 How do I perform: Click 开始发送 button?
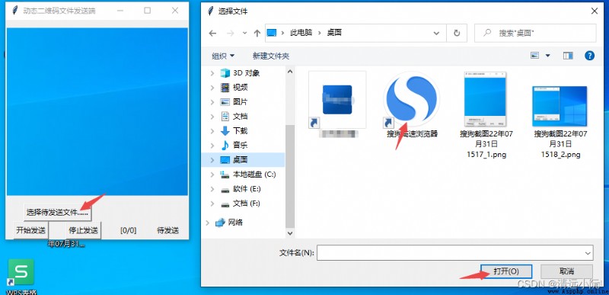[x=30, y=230]
